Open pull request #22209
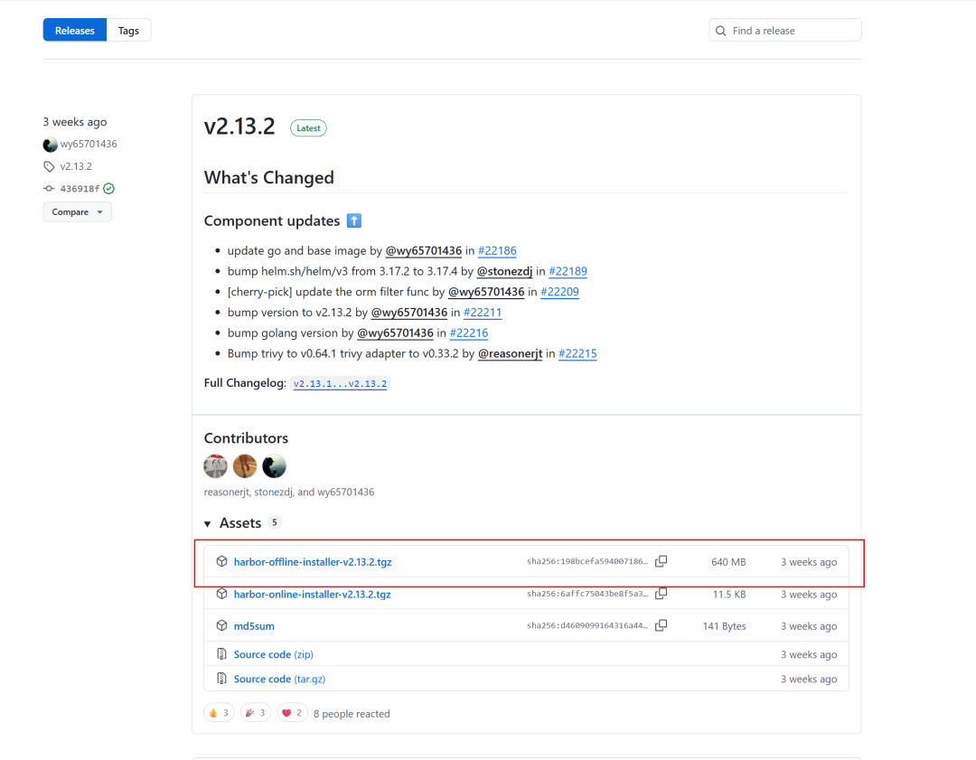 click(x=559, y=292)
